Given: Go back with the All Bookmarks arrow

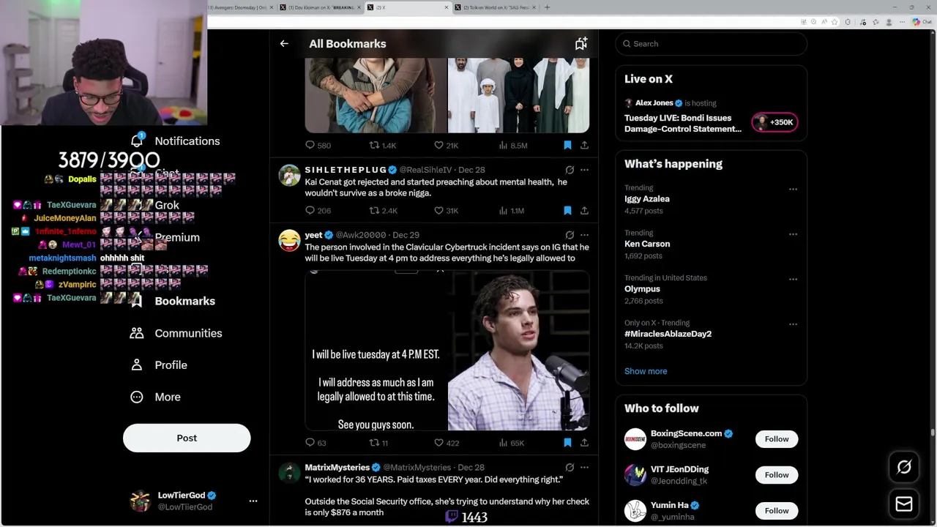Looking at the screenshot, I should point(284,44).
